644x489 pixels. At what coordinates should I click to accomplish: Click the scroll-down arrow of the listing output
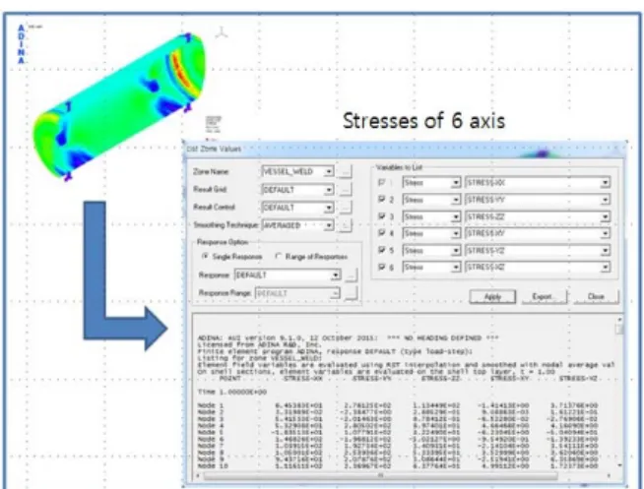click(619, 465)
